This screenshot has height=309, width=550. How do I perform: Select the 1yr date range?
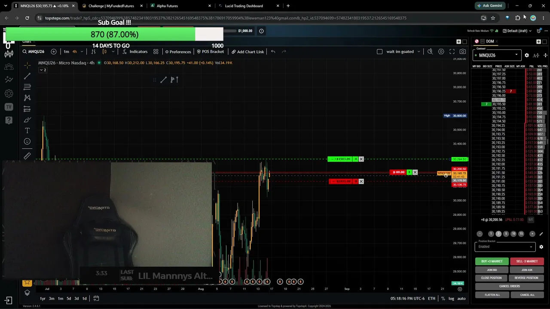(43, 298)
